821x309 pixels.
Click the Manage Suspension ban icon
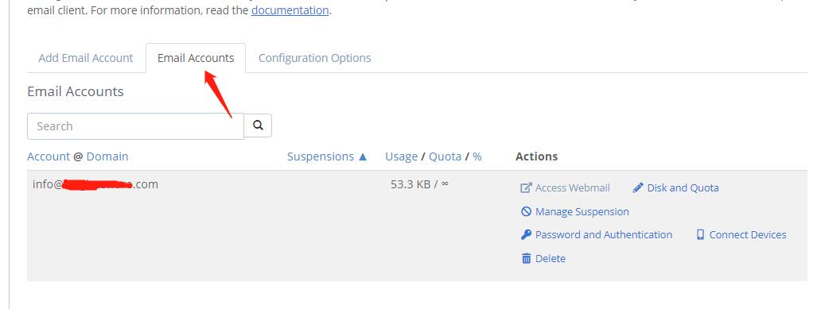pyautogui.click(x=526, y=211)
